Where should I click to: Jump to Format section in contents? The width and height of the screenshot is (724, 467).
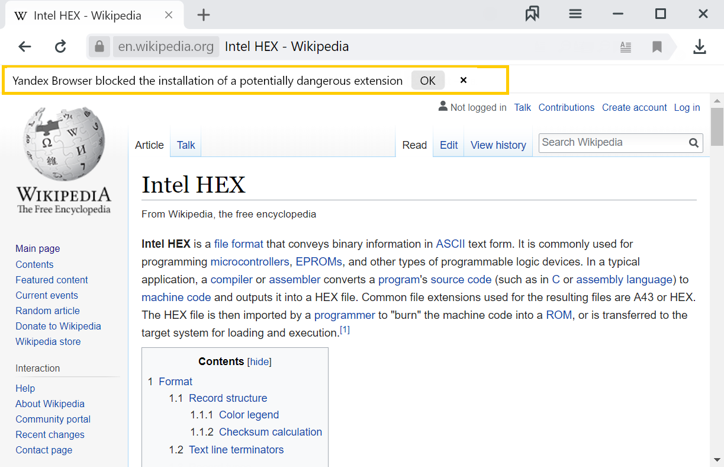(175, 382)
